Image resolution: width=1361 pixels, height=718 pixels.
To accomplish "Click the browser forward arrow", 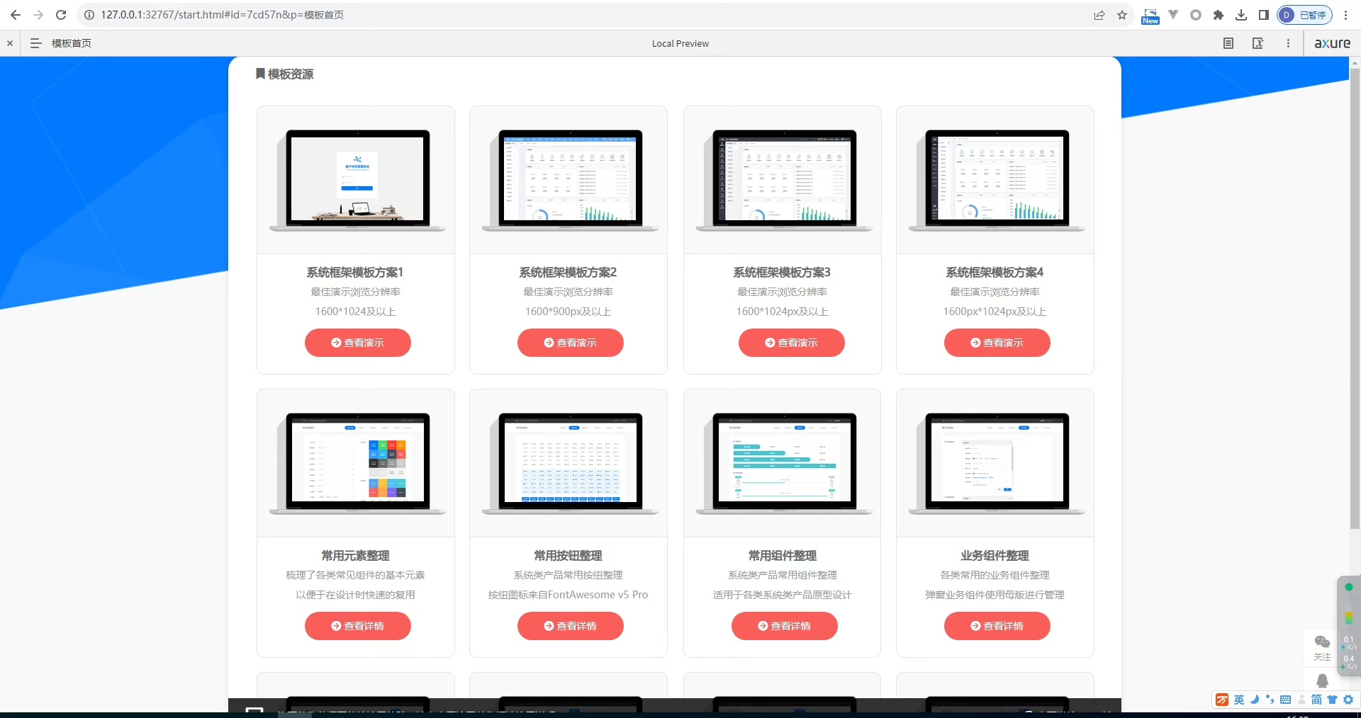I will coord(38,15).
